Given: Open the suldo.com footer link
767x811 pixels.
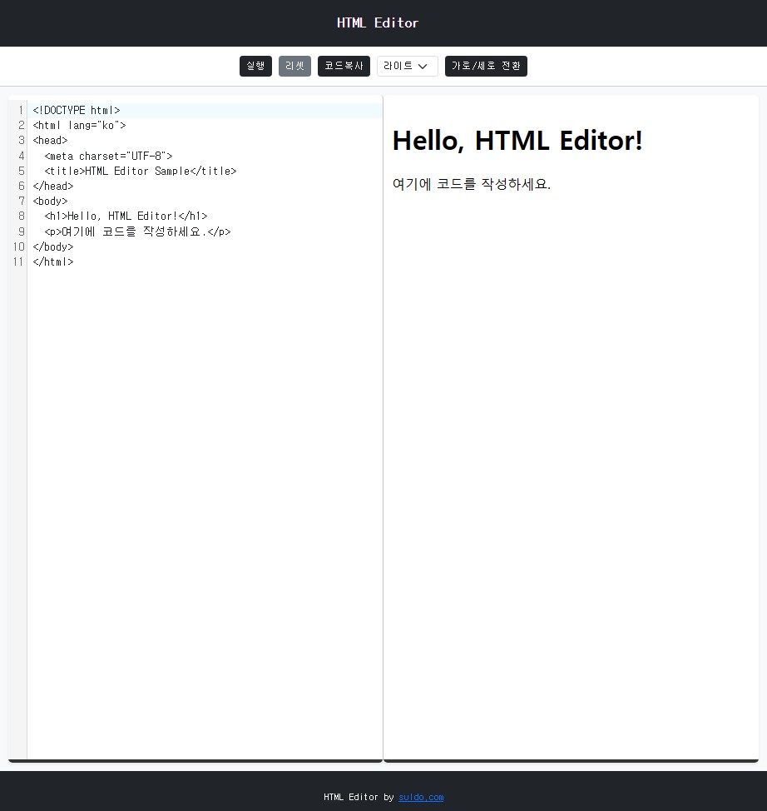Looking at the screenshot, I should 421,797.
